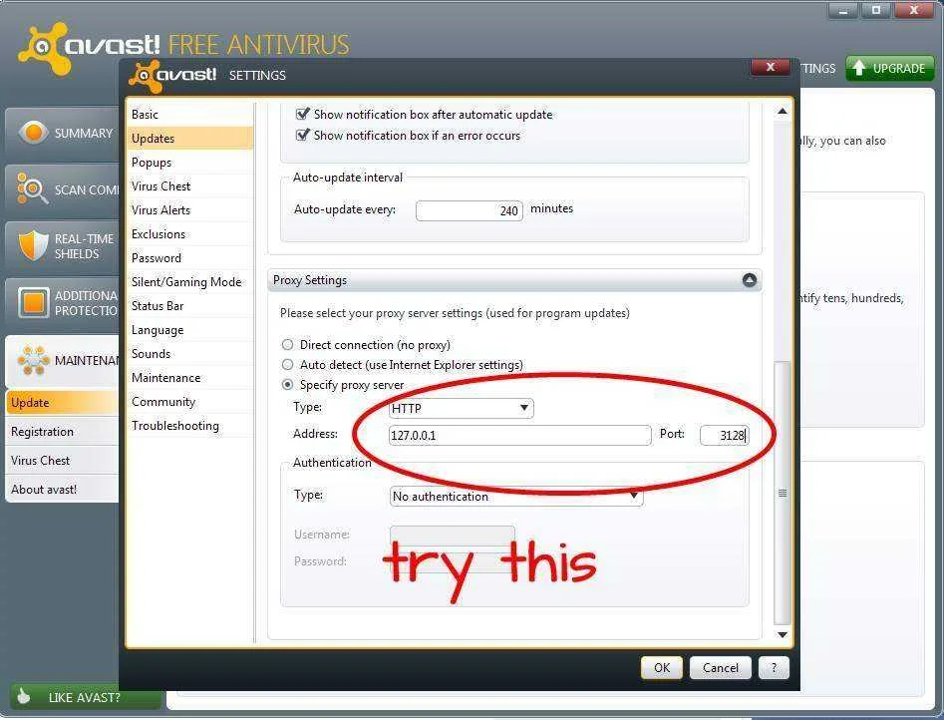Open the Community settings category
The height and width of the screenshot is (720, 944).
click(x=189, y=401)
